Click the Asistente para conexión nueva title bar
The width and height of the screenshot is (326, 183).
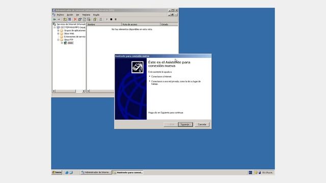click(x=163, y=56)
